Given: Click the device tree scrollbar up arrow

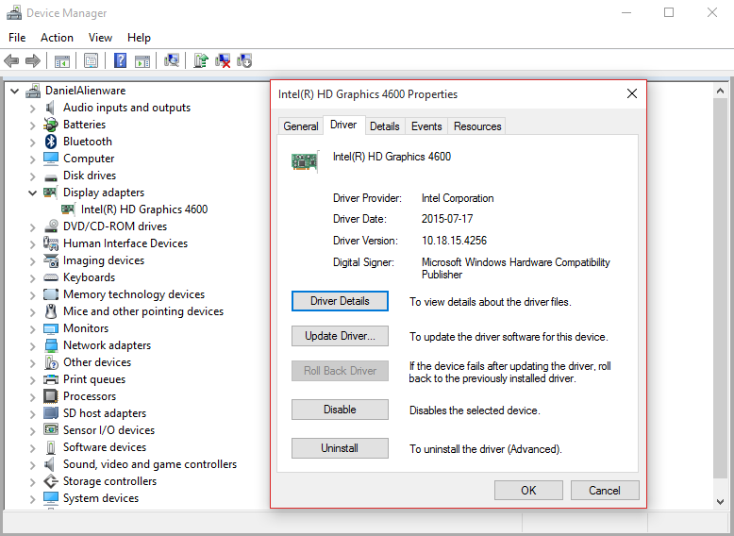Looking at the screenshot, I should tap(721, 92).
